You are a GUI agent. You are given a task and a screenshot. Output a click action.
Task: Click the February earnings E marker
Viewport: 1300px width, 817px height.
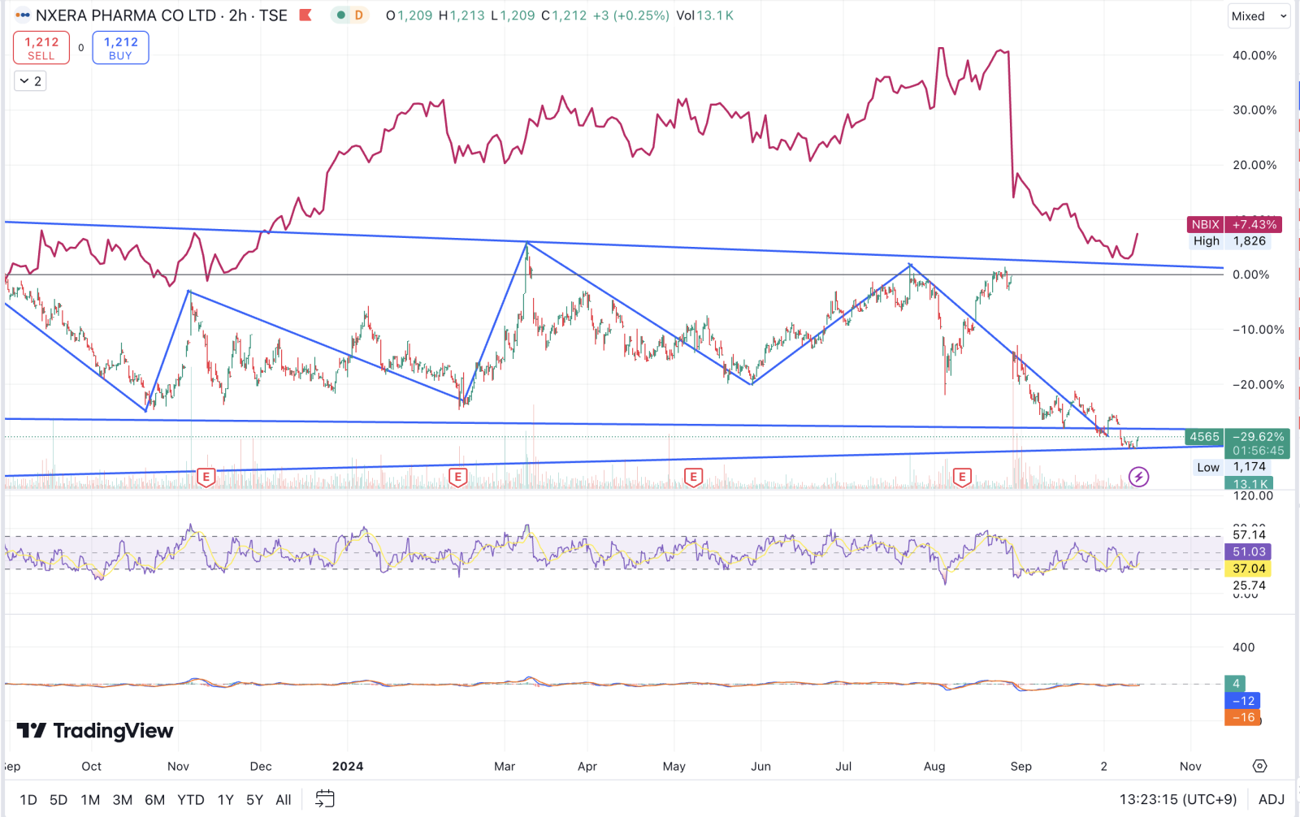[458, 478]
